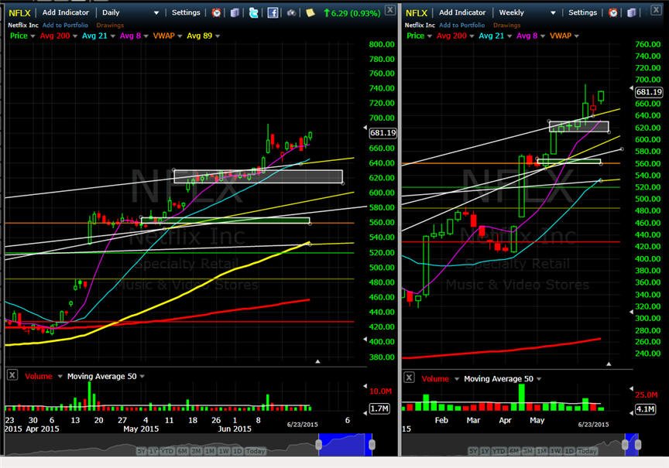Open Settings in the Daily chart
The width and height of the screenshot is (669, 468).
pyautogui.click(x=186, y=13)
